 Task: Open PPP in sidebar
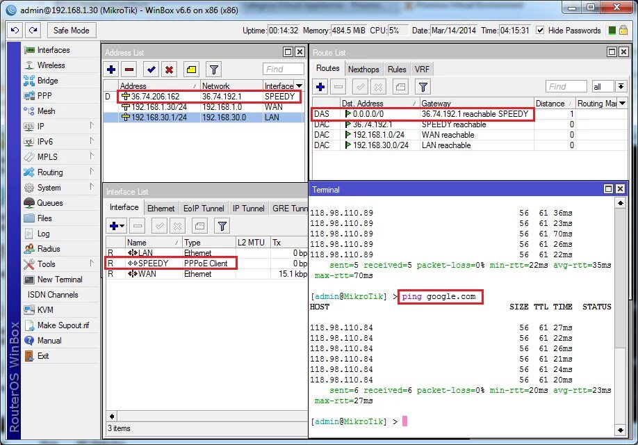(x=44, y=96)
